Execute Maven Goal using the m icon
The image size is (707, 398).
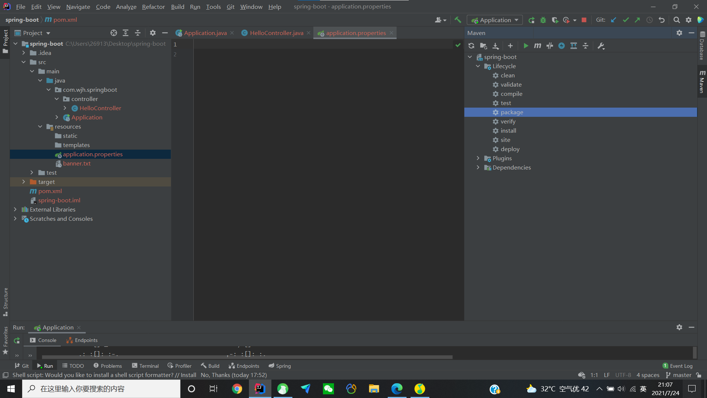point(538,46)
